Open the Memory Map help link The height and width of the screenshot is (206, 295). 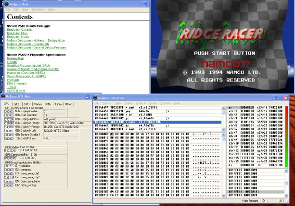[15, 58]
